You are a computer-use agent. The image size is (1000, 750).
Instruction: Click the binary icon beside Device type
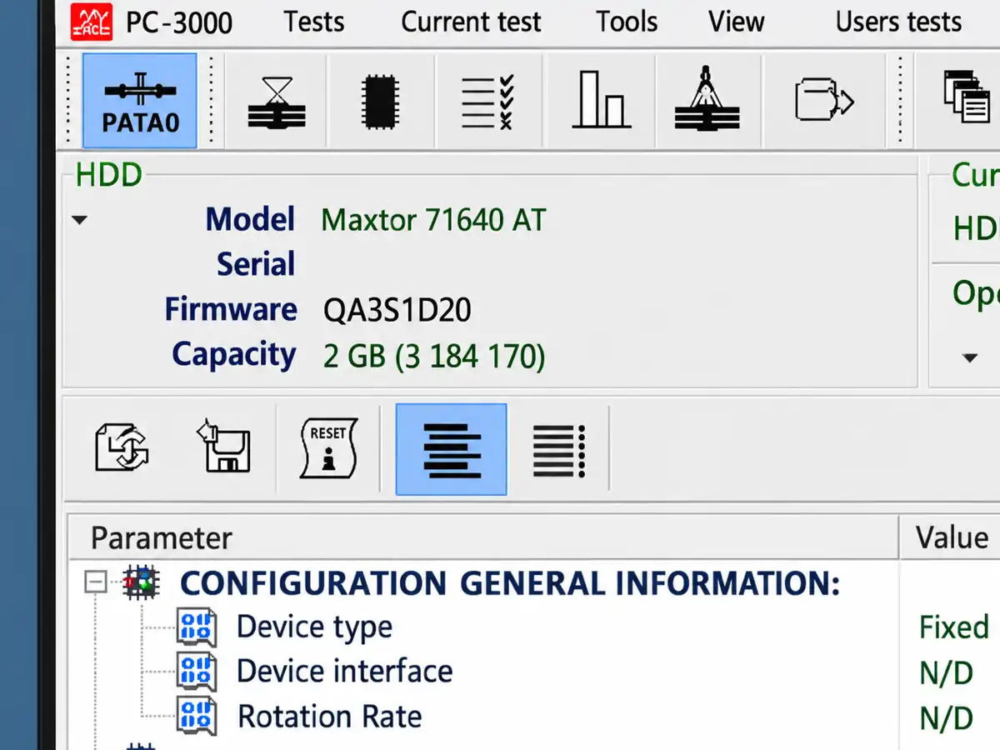197,627
